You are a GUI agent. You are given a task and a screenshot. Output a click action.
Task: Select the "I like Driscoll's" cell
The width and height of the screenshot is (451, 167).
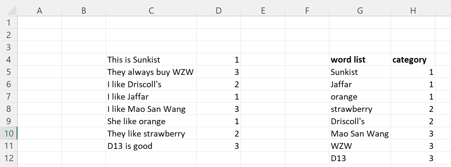(x=151, y=84)
